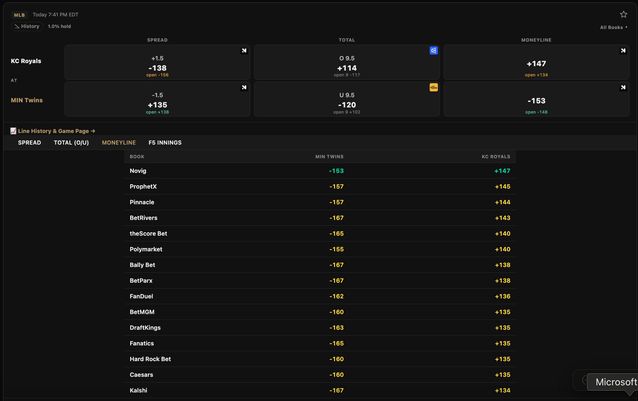Click the Kalshi book name
The image size is (638, 401).
(138, 390)
